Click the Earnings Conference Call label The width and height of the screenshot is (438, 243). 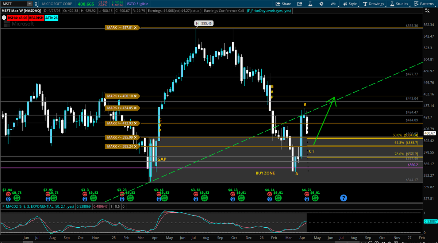[224, 11]
